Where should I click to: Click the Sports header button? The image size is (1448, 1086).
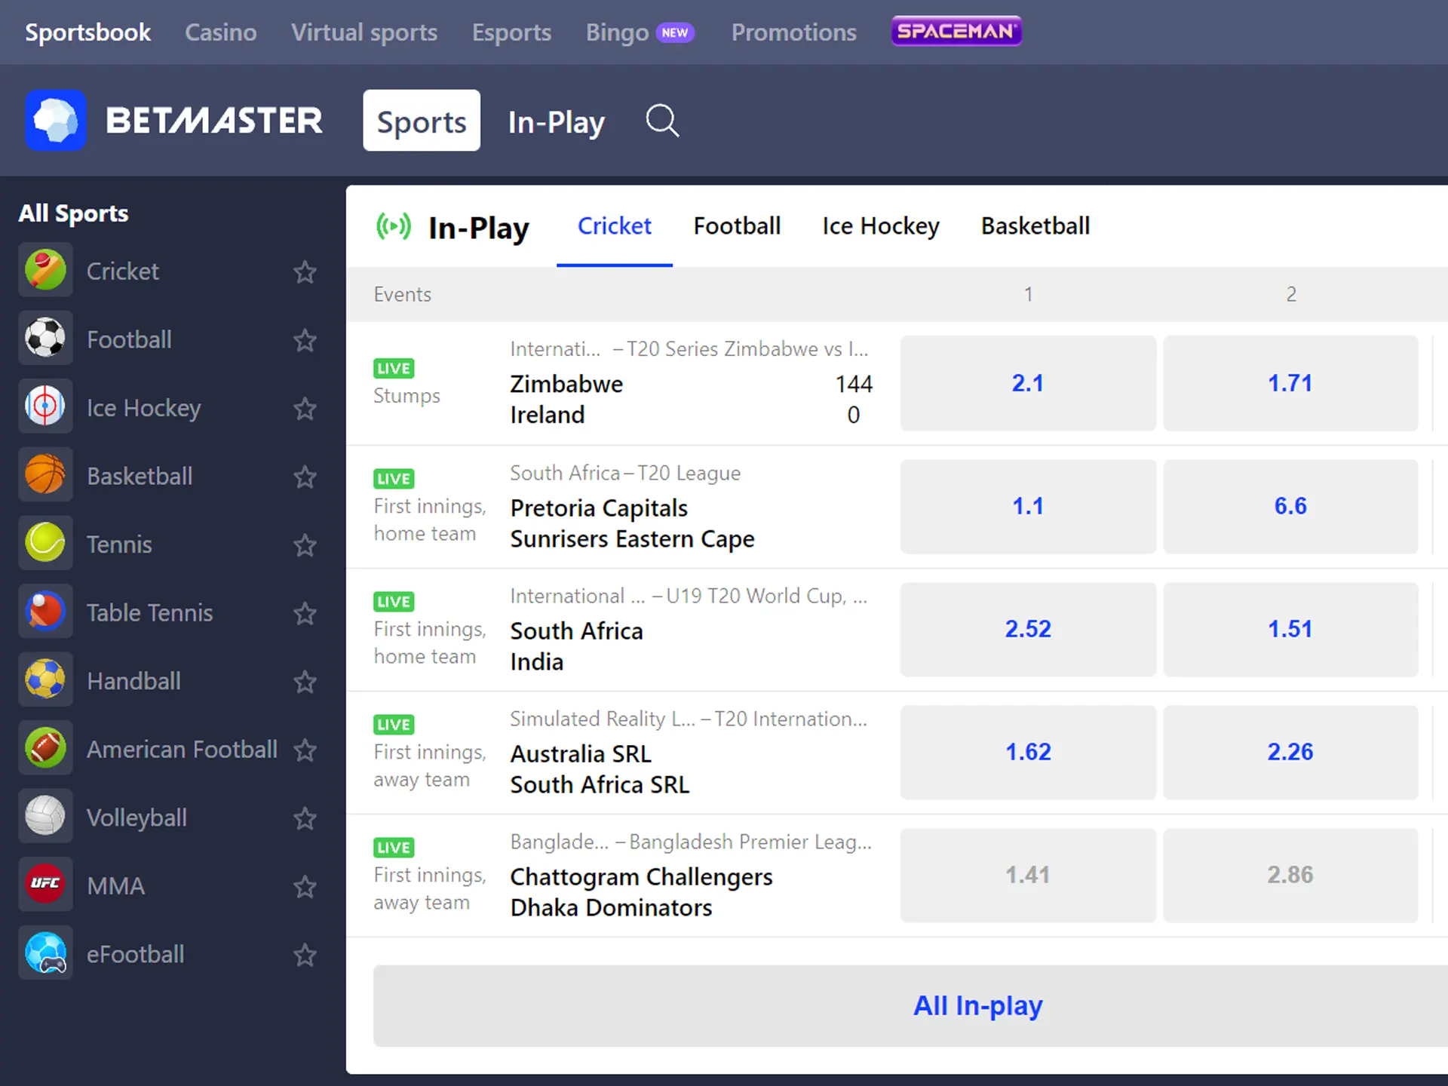click(422, 121)
